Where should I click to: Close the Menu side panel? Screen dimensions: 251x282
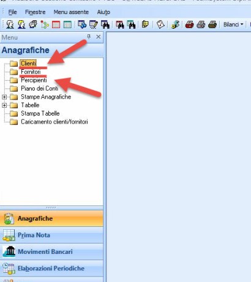pos(99,37)
